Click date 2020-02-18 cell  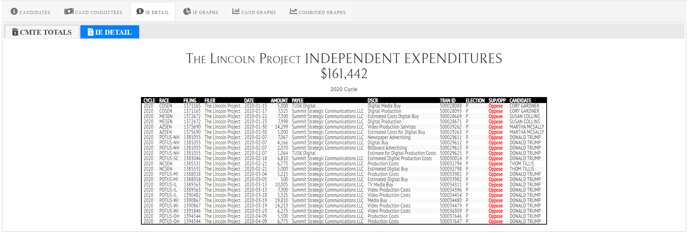[256, 158]
